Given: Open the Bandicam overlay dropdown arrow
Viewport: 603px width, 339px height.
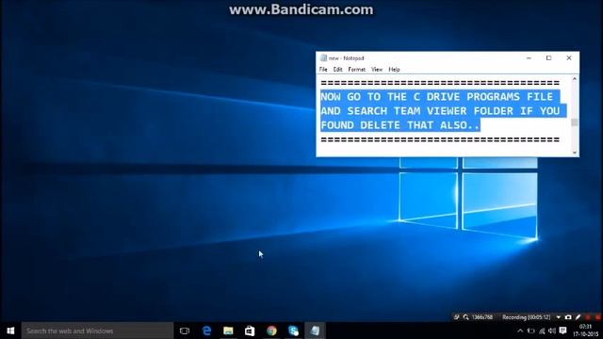Looking at the screenshot, I should pos(559,317).
